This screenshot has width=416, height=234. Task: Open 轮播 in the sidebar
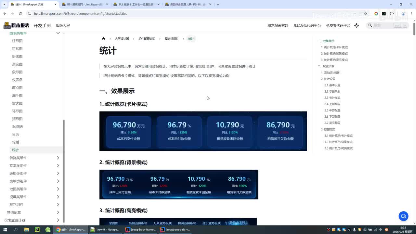click(16, 142)
